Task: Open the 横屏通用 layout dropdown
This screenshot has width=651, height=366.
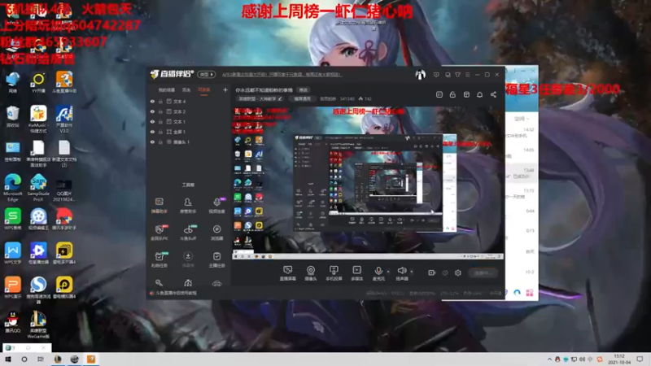Action: click(x=302, y=98)
